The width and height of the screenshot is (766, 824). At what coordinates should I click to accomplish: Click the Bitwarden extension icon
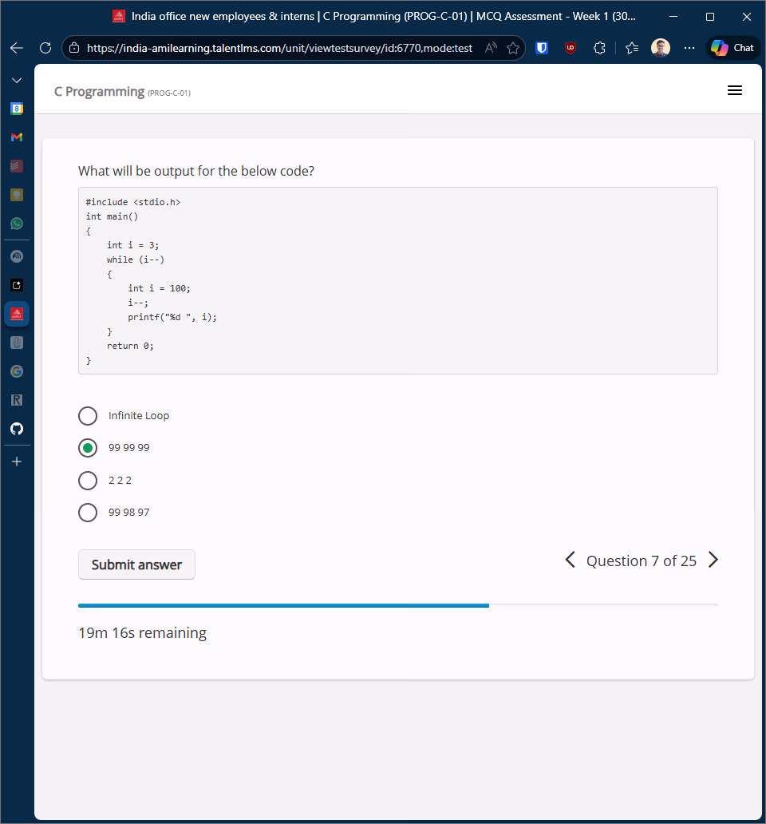click(x=542, y=48)
